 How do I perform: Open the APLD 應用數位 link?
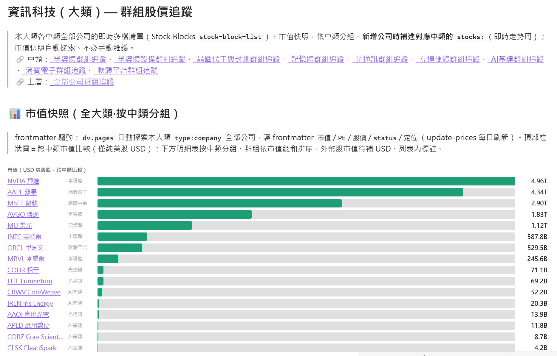click(x=28, y=326)
